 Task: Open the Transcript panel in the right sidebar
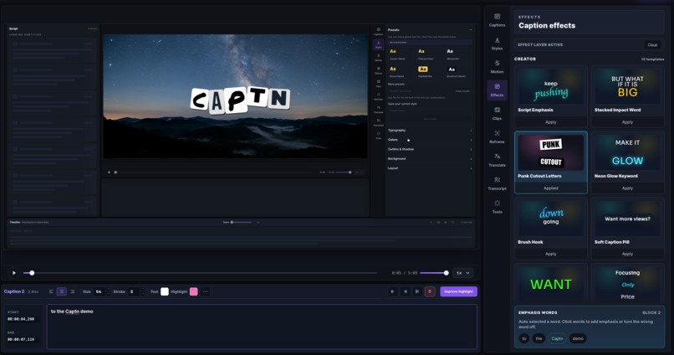pyautogui.click(x=497, y=183)
